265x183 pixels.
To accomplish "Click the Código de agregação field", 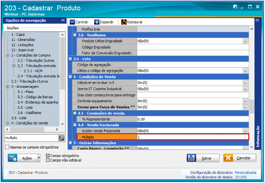I will pos(193,65).
